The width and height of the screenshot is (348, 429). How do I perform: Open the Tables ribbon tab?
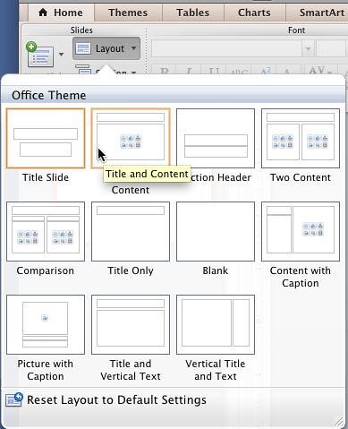point(192,13)
